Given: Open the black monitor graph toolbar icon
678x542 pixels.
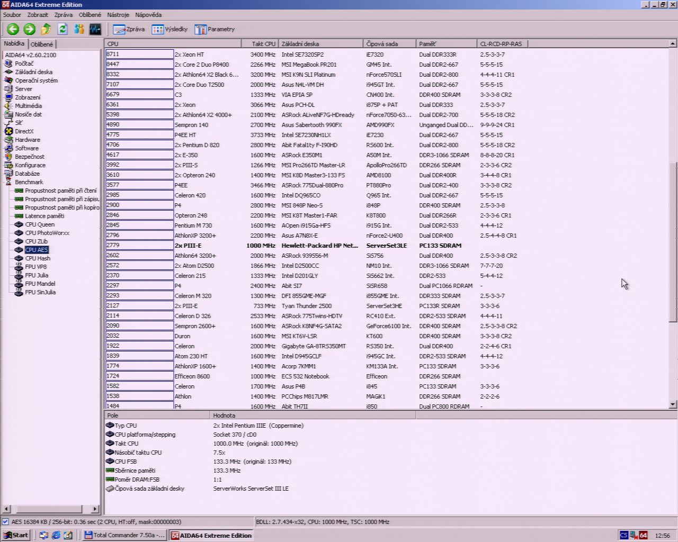Looking at the screenshot, I should point(95,29).
